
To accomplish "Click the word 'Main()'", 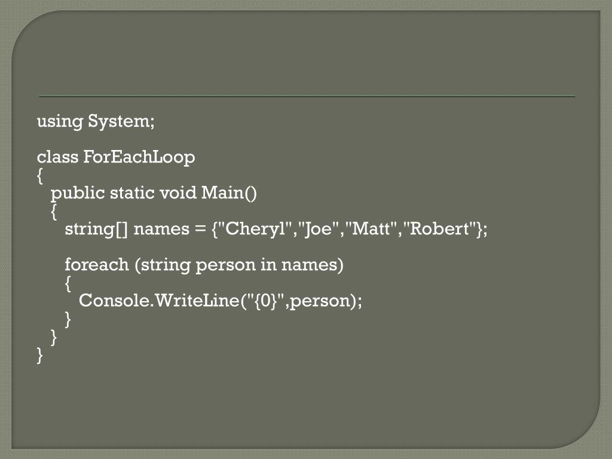I will pyautogui.click(x=229, y=193).
